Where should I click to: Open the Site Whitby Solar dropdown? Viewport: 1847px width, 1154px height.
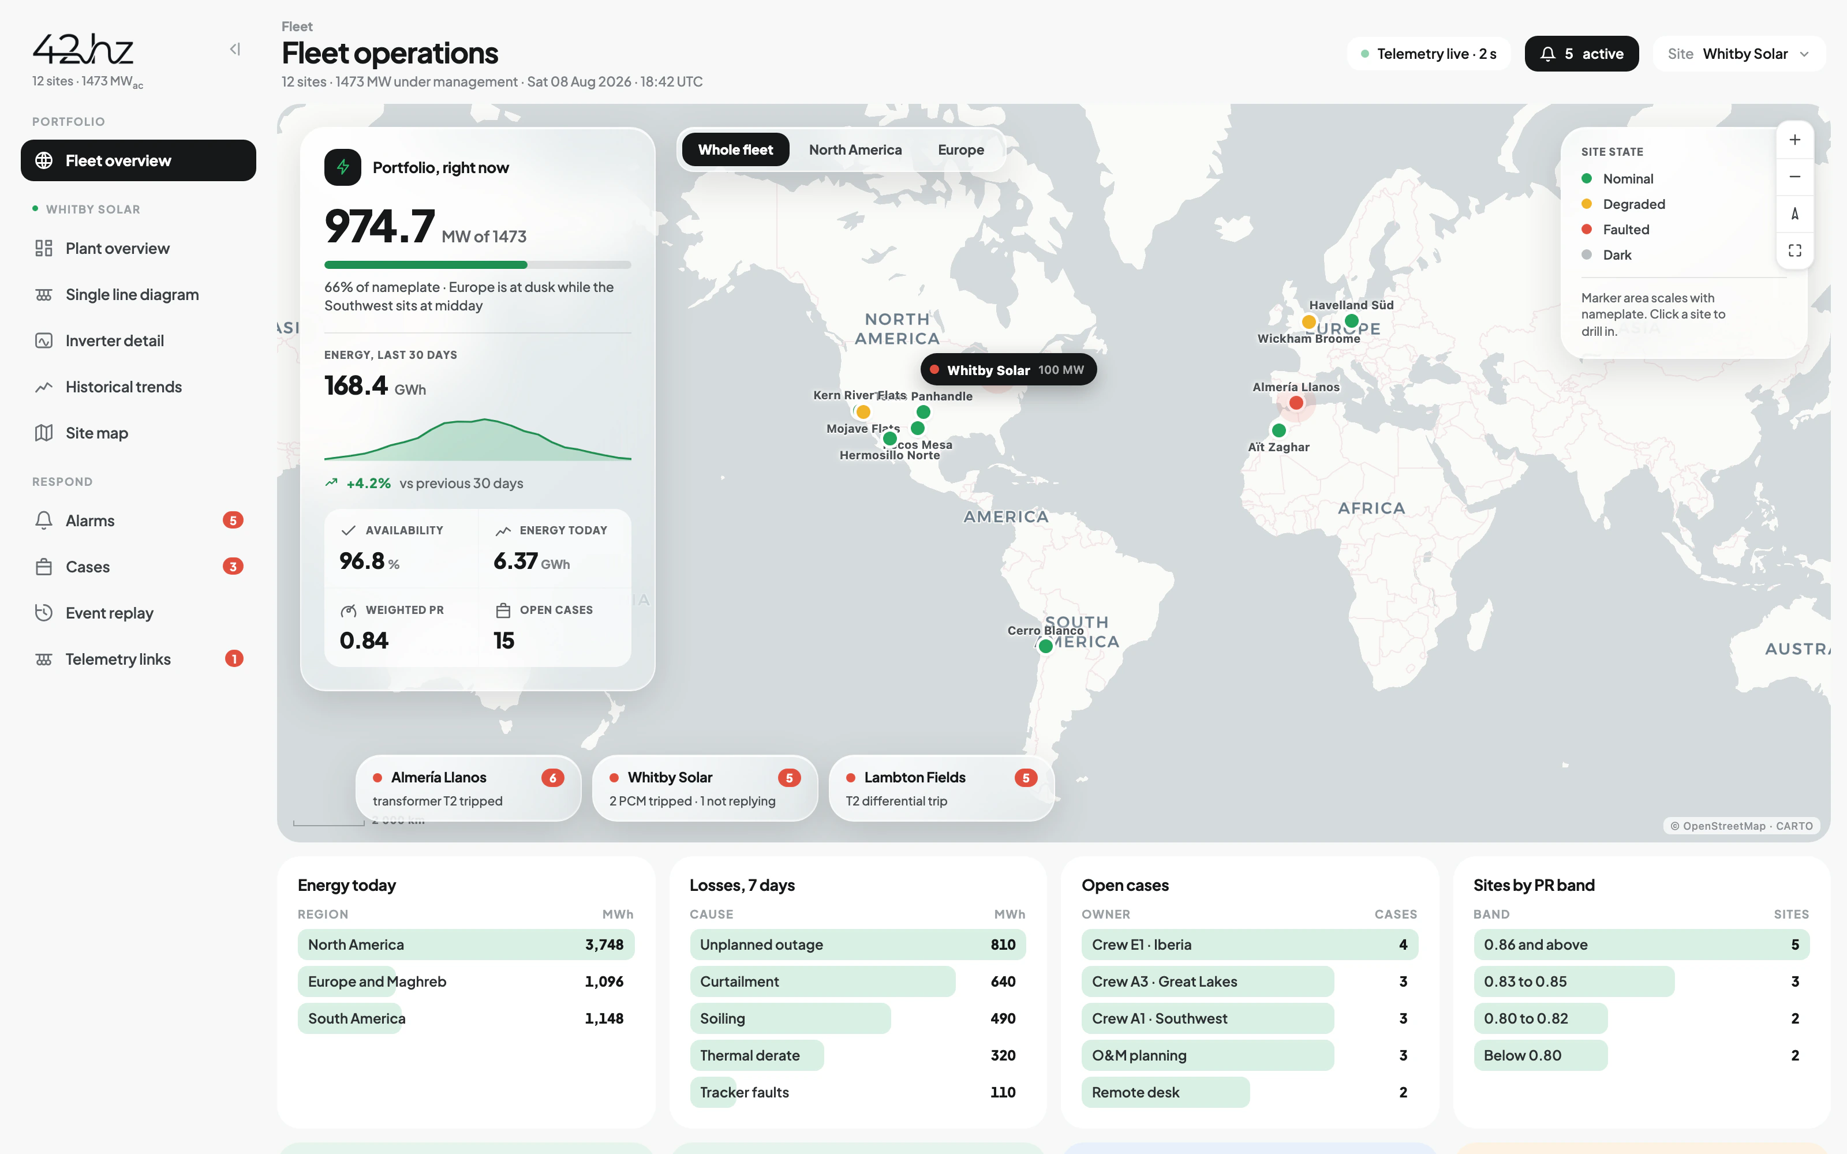(1738, 54)
